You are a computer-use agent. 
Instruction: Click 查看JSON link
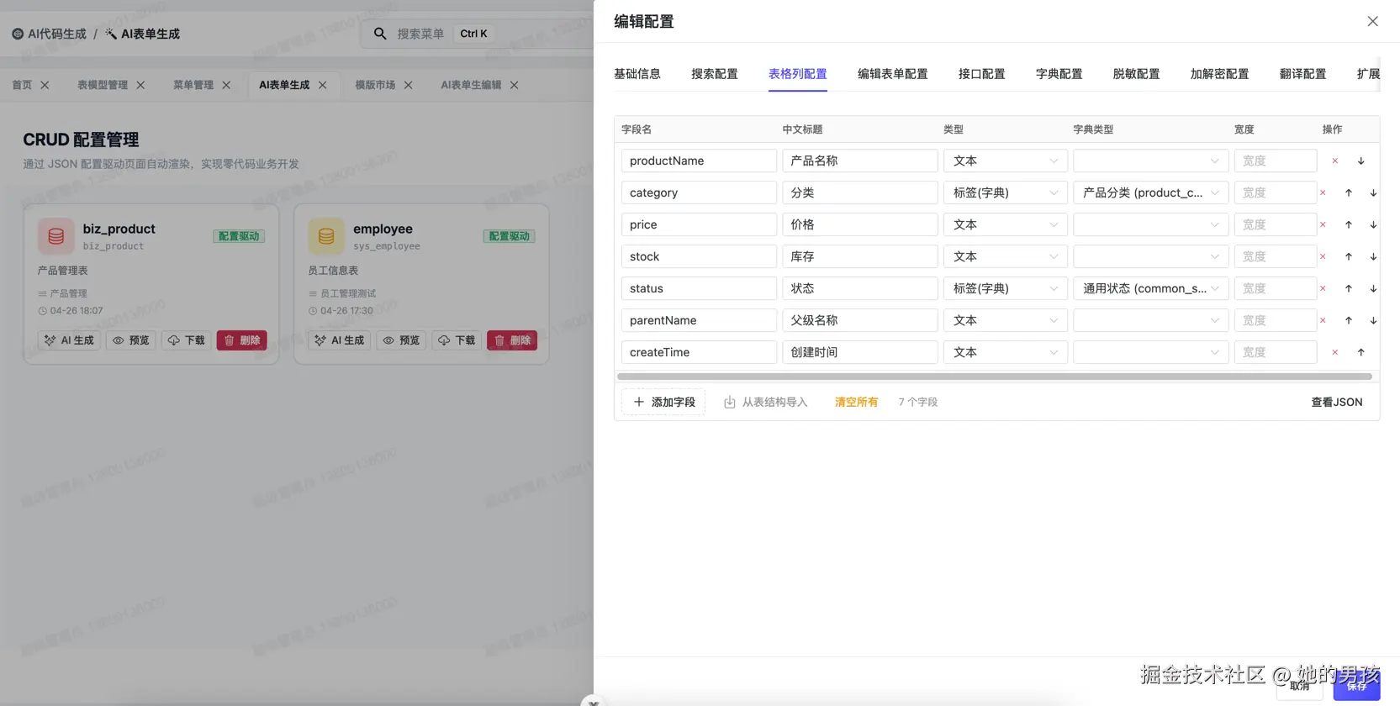point(1336,402)
